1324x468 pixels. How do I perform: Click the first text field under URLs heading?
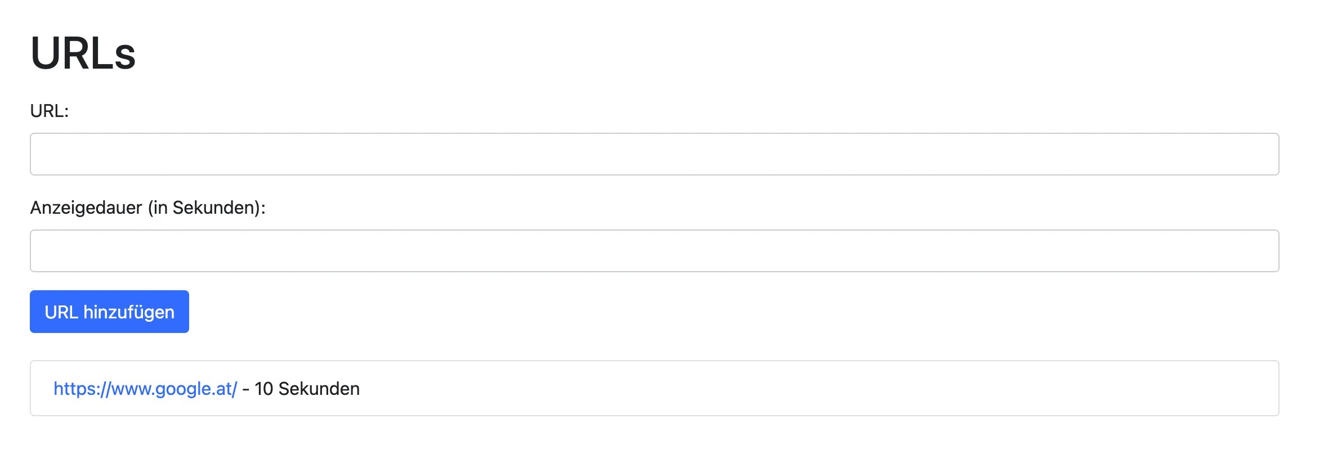tap(654, 154)
